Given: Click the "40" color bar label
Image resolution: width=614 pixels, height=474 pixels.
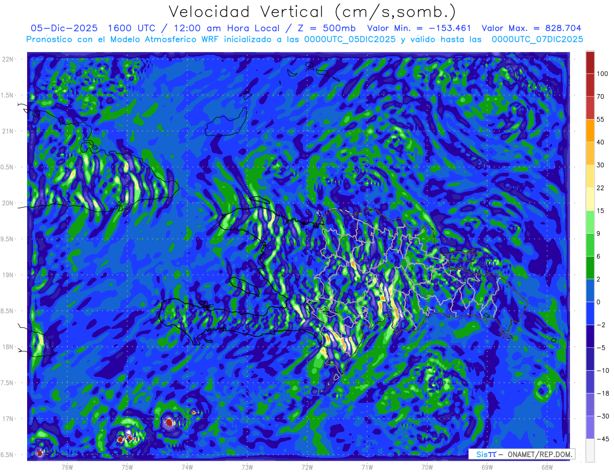Looking at the screenshot, I should (601, 142).
